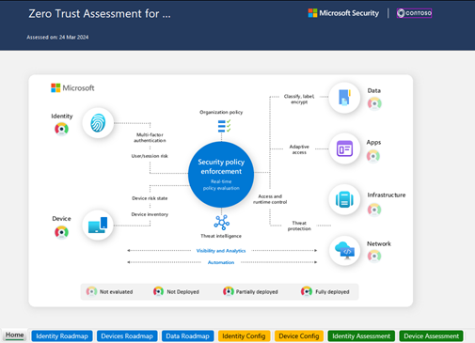Click the Apps window icon
Screen dimensions: 475x343
click(344, 148)
